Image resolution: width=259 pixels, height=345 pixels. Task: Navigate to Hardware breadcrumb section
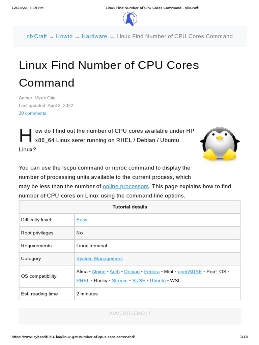[94, 36]
